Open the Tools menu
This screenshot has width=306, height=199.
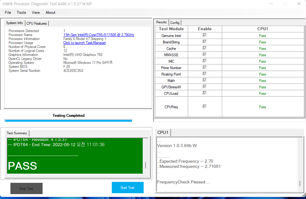pos(21,13)
